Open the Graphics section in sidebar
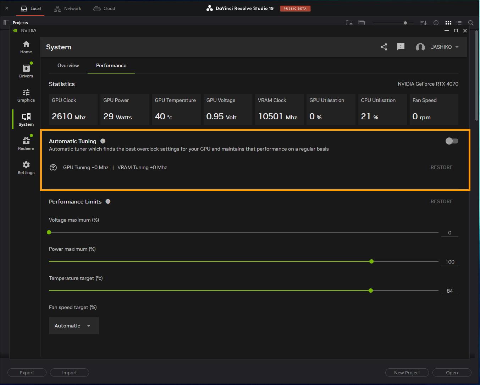 coord(26,96)
